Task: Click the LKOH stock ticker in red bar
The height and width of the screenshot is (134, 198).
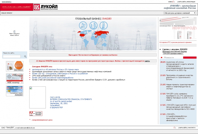Action: coord(16,7)
